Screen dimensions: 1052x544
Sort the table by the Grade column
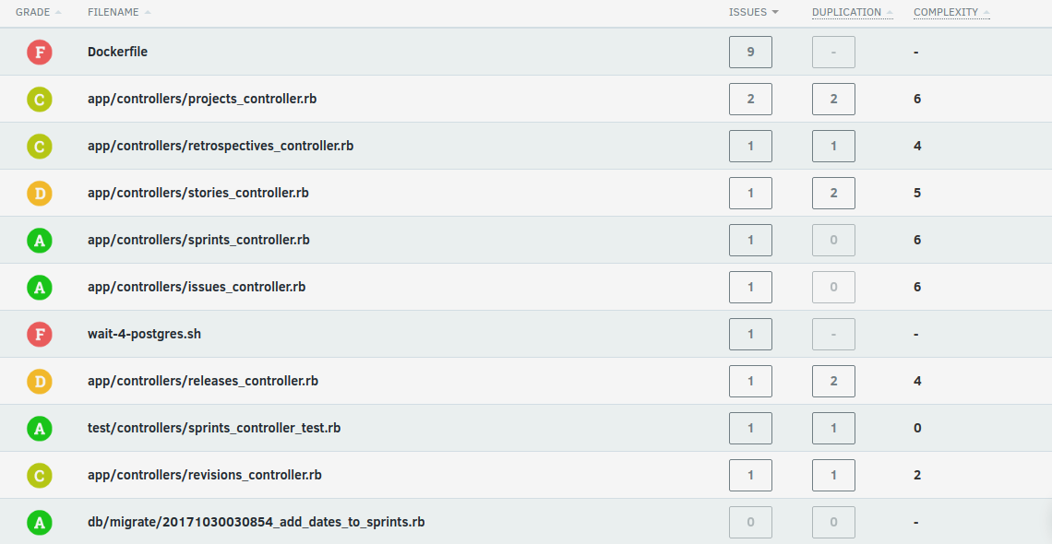coord(33,12)
